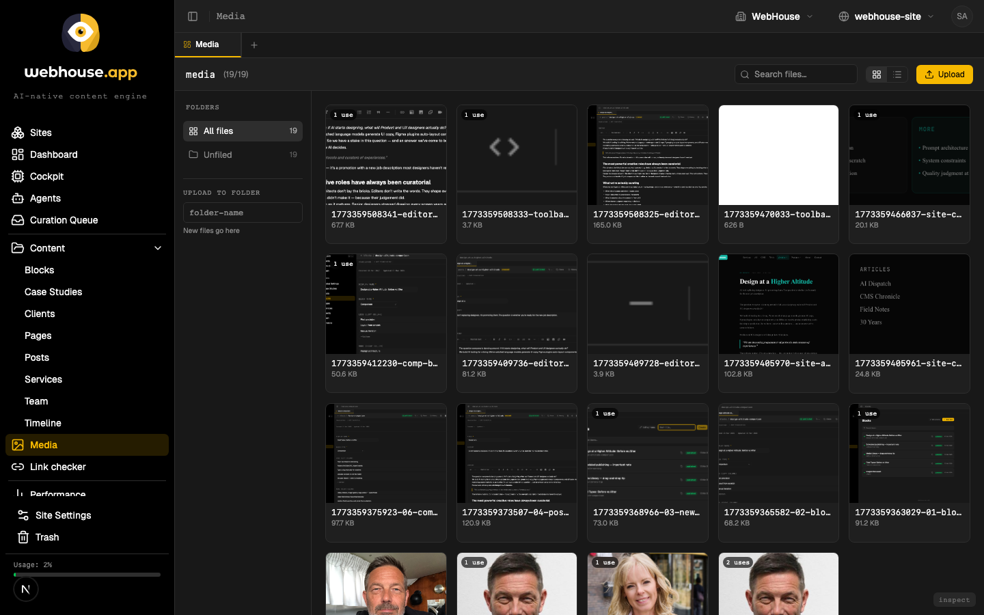Click the webhouse-site globe icon

click(x=844, y=16)
